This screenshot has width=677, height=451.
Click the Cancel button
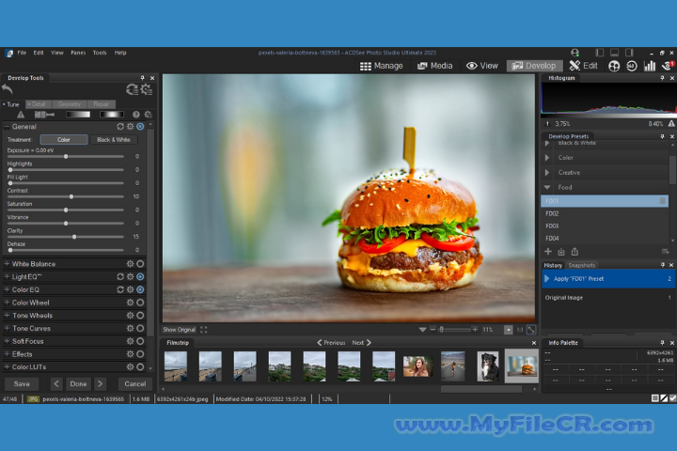(134, 383)
